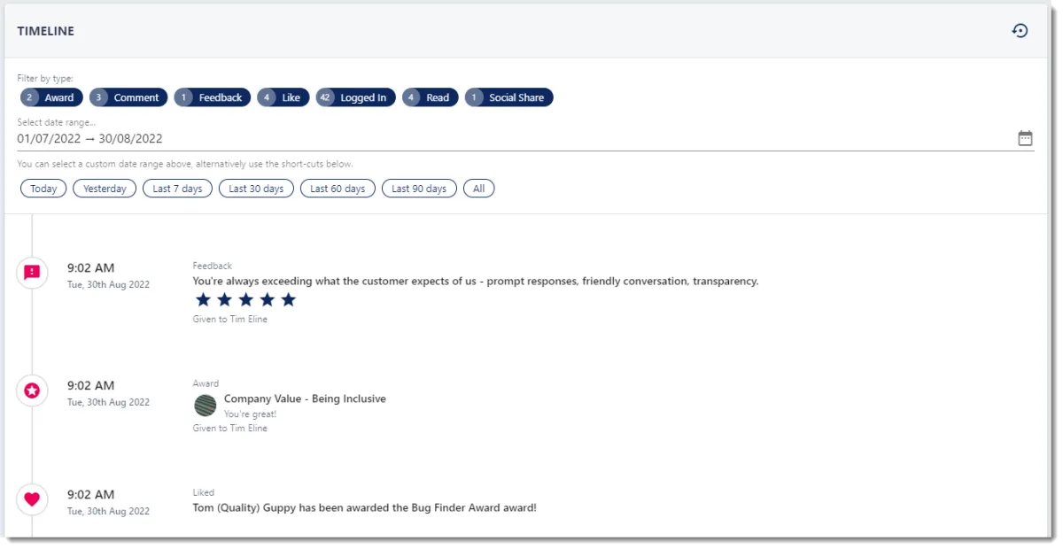The height and width of the screenshot is (549, 1063).
Task: Click the Award star timeline marker
Action: point(32,390)
